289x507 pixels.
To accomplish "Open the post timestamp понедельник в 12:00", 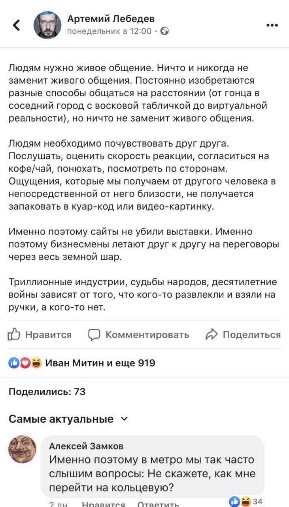I will tap(109, 31).
